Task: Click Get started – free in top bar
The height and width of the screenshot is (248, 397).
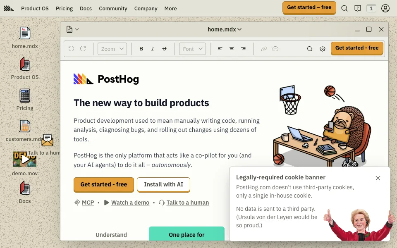Action: click(x=309, y=7)
